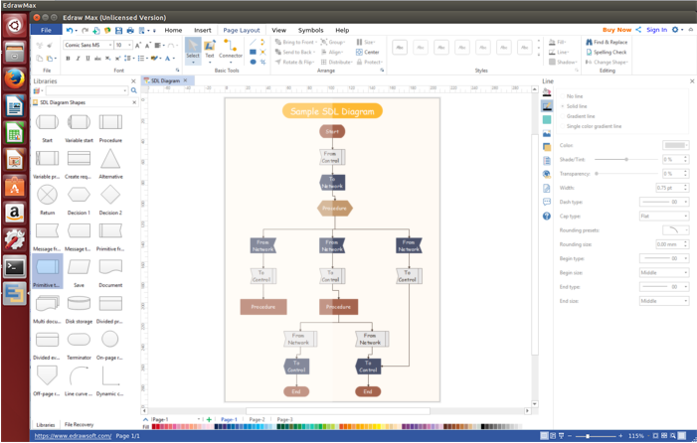Open the Cap type dropdown
The height and width of the screenshot is (443, 697).
pos(664,216)
